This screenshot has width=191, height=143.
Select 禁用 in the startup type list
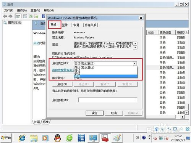pyautogui.click(x=106, y=76)
